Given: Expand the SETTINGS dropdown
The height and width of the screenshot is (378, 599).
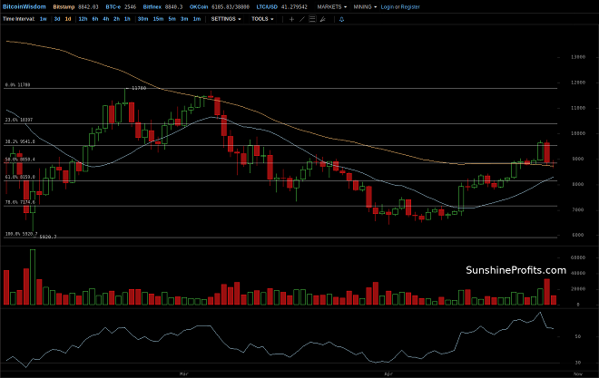Looking at the screenshot, I should coord(226,19).
